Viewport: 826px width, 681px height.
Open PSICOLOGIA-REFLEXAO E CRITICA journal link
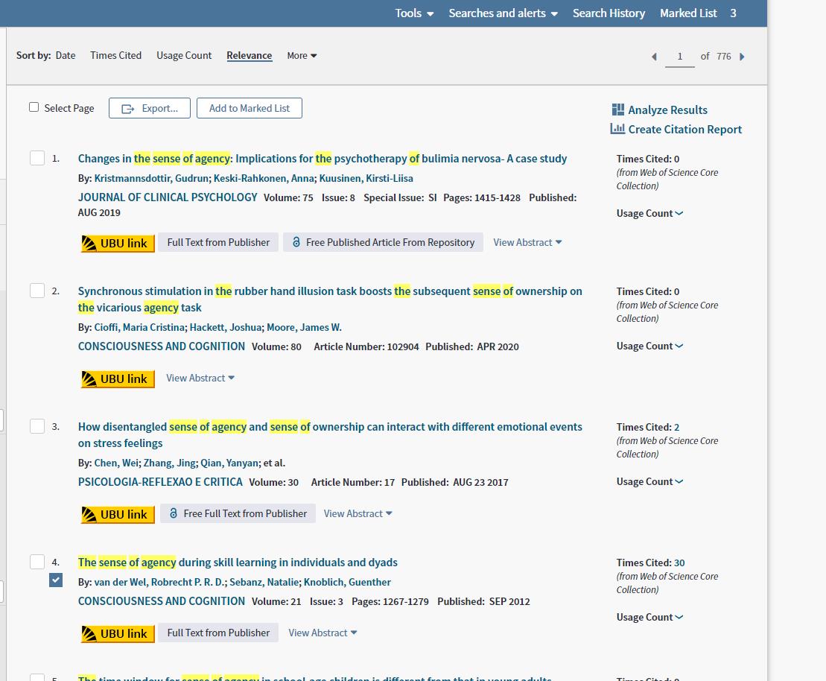pyautogui.click(x=160, y=482)
